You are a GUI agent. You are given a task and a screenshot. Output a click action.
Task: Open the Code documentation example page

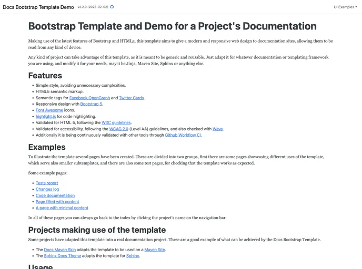click(x=55, y=195)
